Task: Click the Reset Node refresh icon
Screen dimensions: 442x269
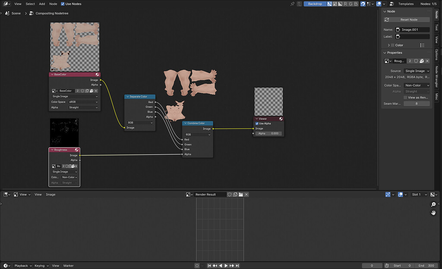Action: pos(387,20)
